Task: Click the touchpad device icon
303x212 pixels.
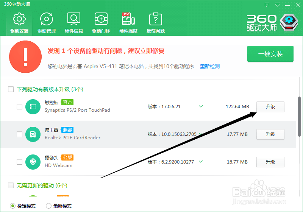Action: [x=33, y=107]
